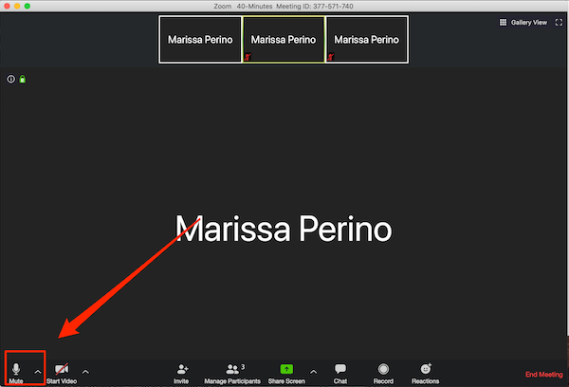Start recording with the Record icon
Image resolution: width=569 pixels, height=387 pixels.
point(383,369)
